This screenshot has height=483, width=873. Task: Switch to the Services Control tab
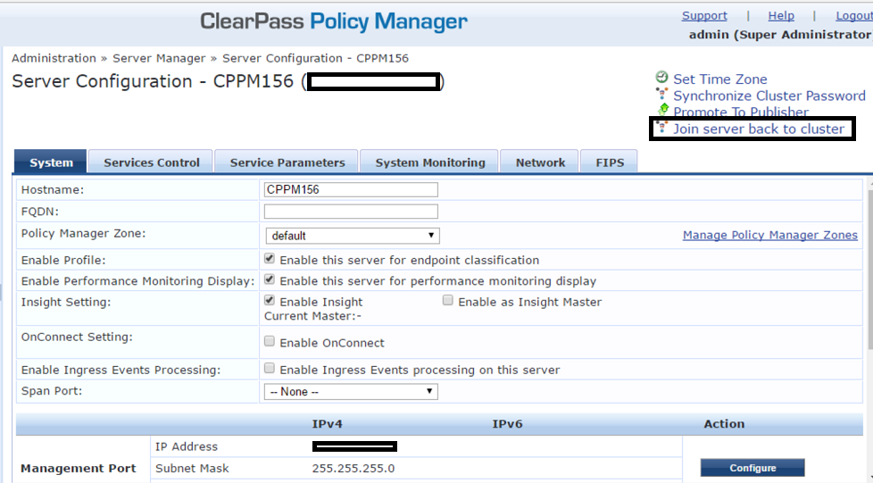click(151, 162)
